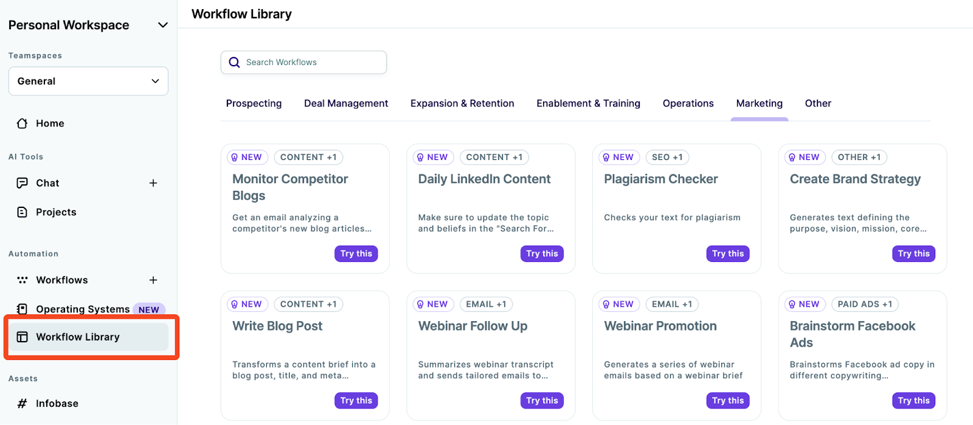This screenshot has width=973, height=425.
Task: Click the Workflow Library layout icon
Action: coord(23,337)
